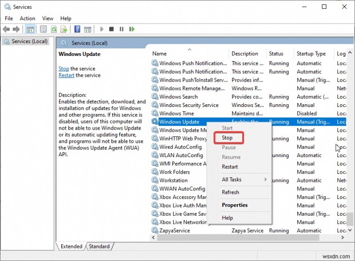The image size is (355, 261).
Task: Click gear icon beside ZapyaService
Action: tap(155, 230)
